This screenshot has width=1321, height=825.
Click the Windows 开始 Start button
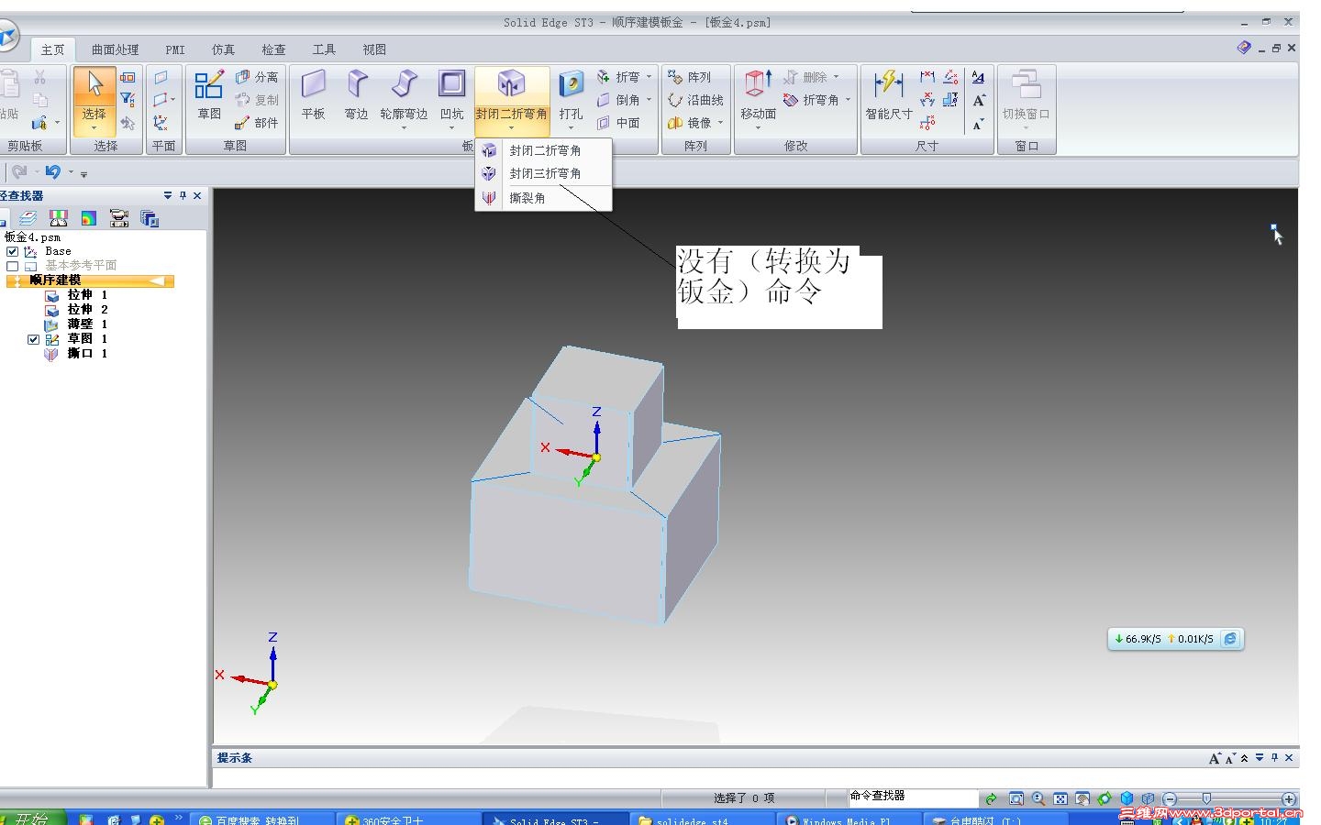(x=31, y=818)
